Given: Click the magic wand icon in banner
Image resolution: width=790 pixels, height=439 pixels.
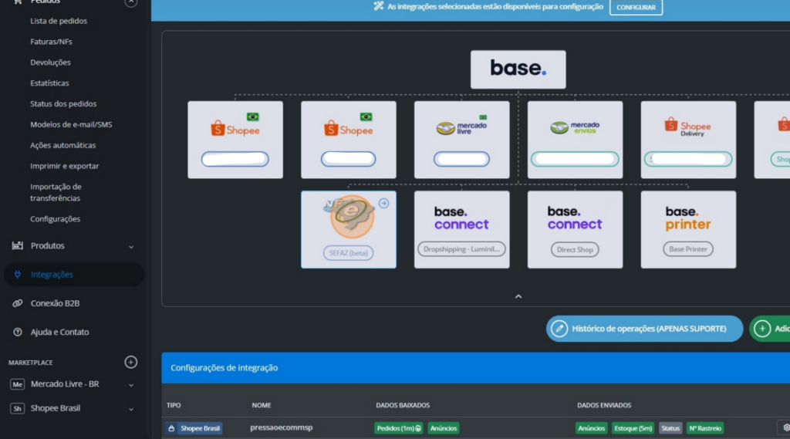Looking at the screenshot, I should (x=378, y=6).
